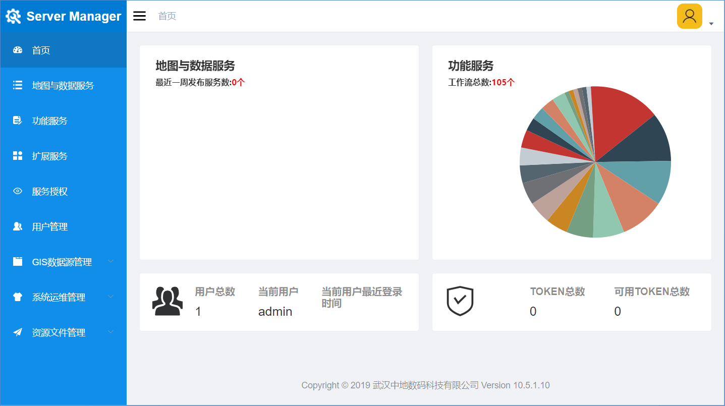Expand the GIS数据源管理 submenu chevron
The height and width of the screenshot is (406, 725).
111,261
